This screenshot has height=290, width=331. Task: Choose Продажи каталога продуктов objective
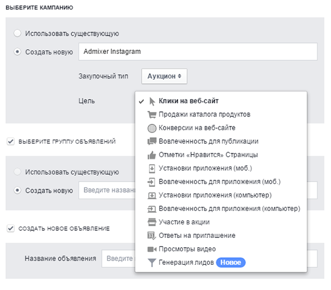[221, 115]
